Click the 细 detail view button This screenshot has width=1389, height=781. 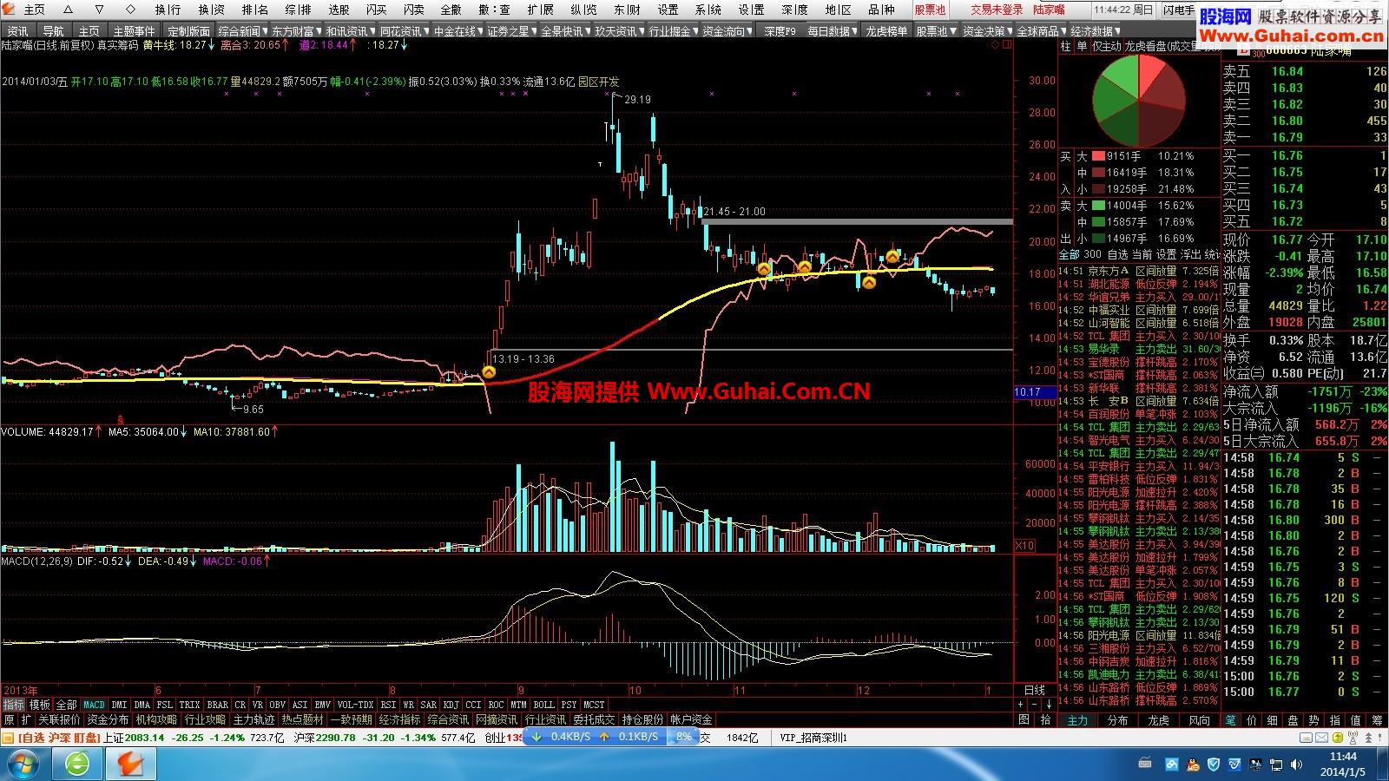[x=1272, y=720]
